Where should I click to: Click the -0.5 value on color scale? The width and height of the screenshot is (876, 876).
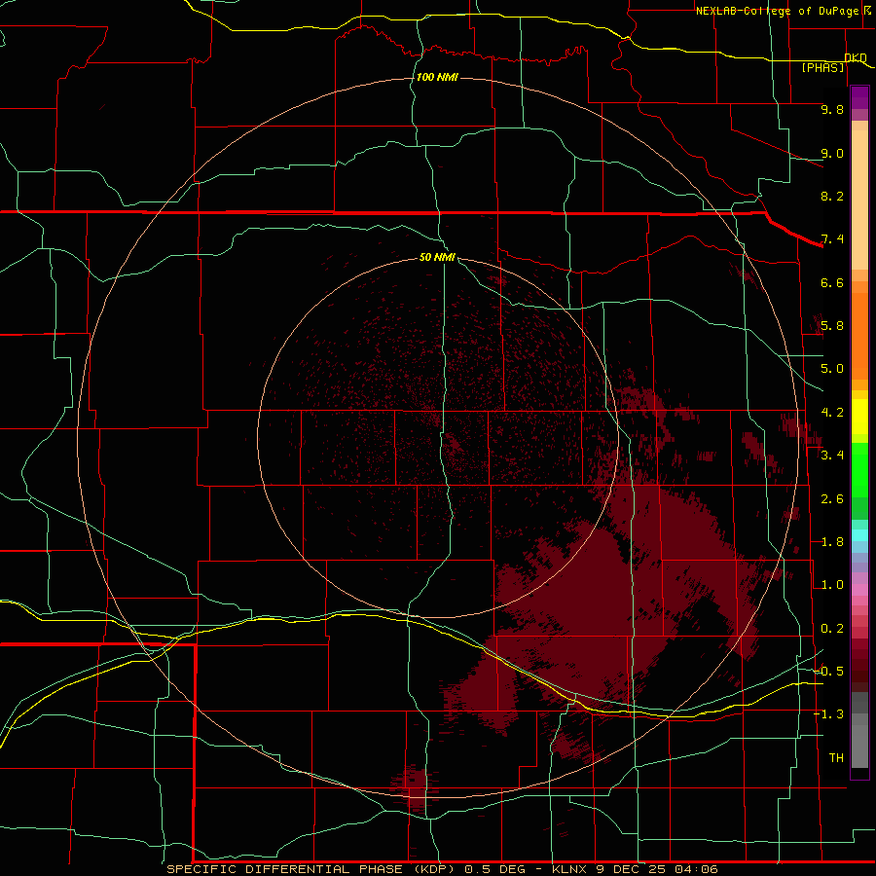[828, 672]
